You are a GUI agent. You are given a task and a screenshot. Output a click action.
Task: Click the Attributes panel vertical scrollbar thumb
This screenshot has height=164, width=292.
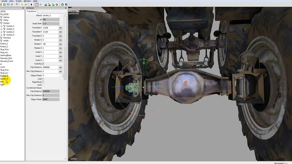click(x=65, y=48)
